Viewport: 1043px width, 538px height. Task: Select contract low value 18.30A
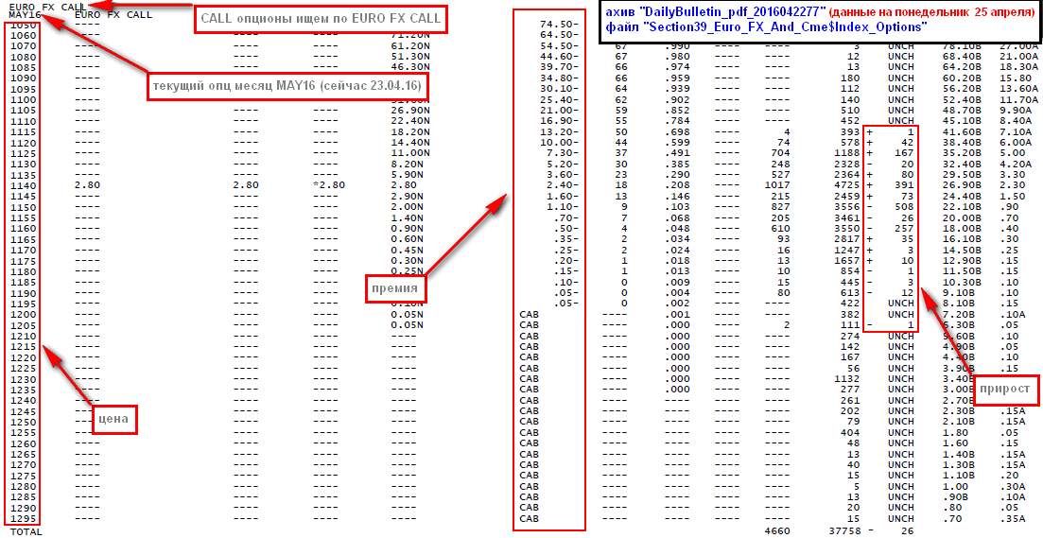(x=1021, y=66)
